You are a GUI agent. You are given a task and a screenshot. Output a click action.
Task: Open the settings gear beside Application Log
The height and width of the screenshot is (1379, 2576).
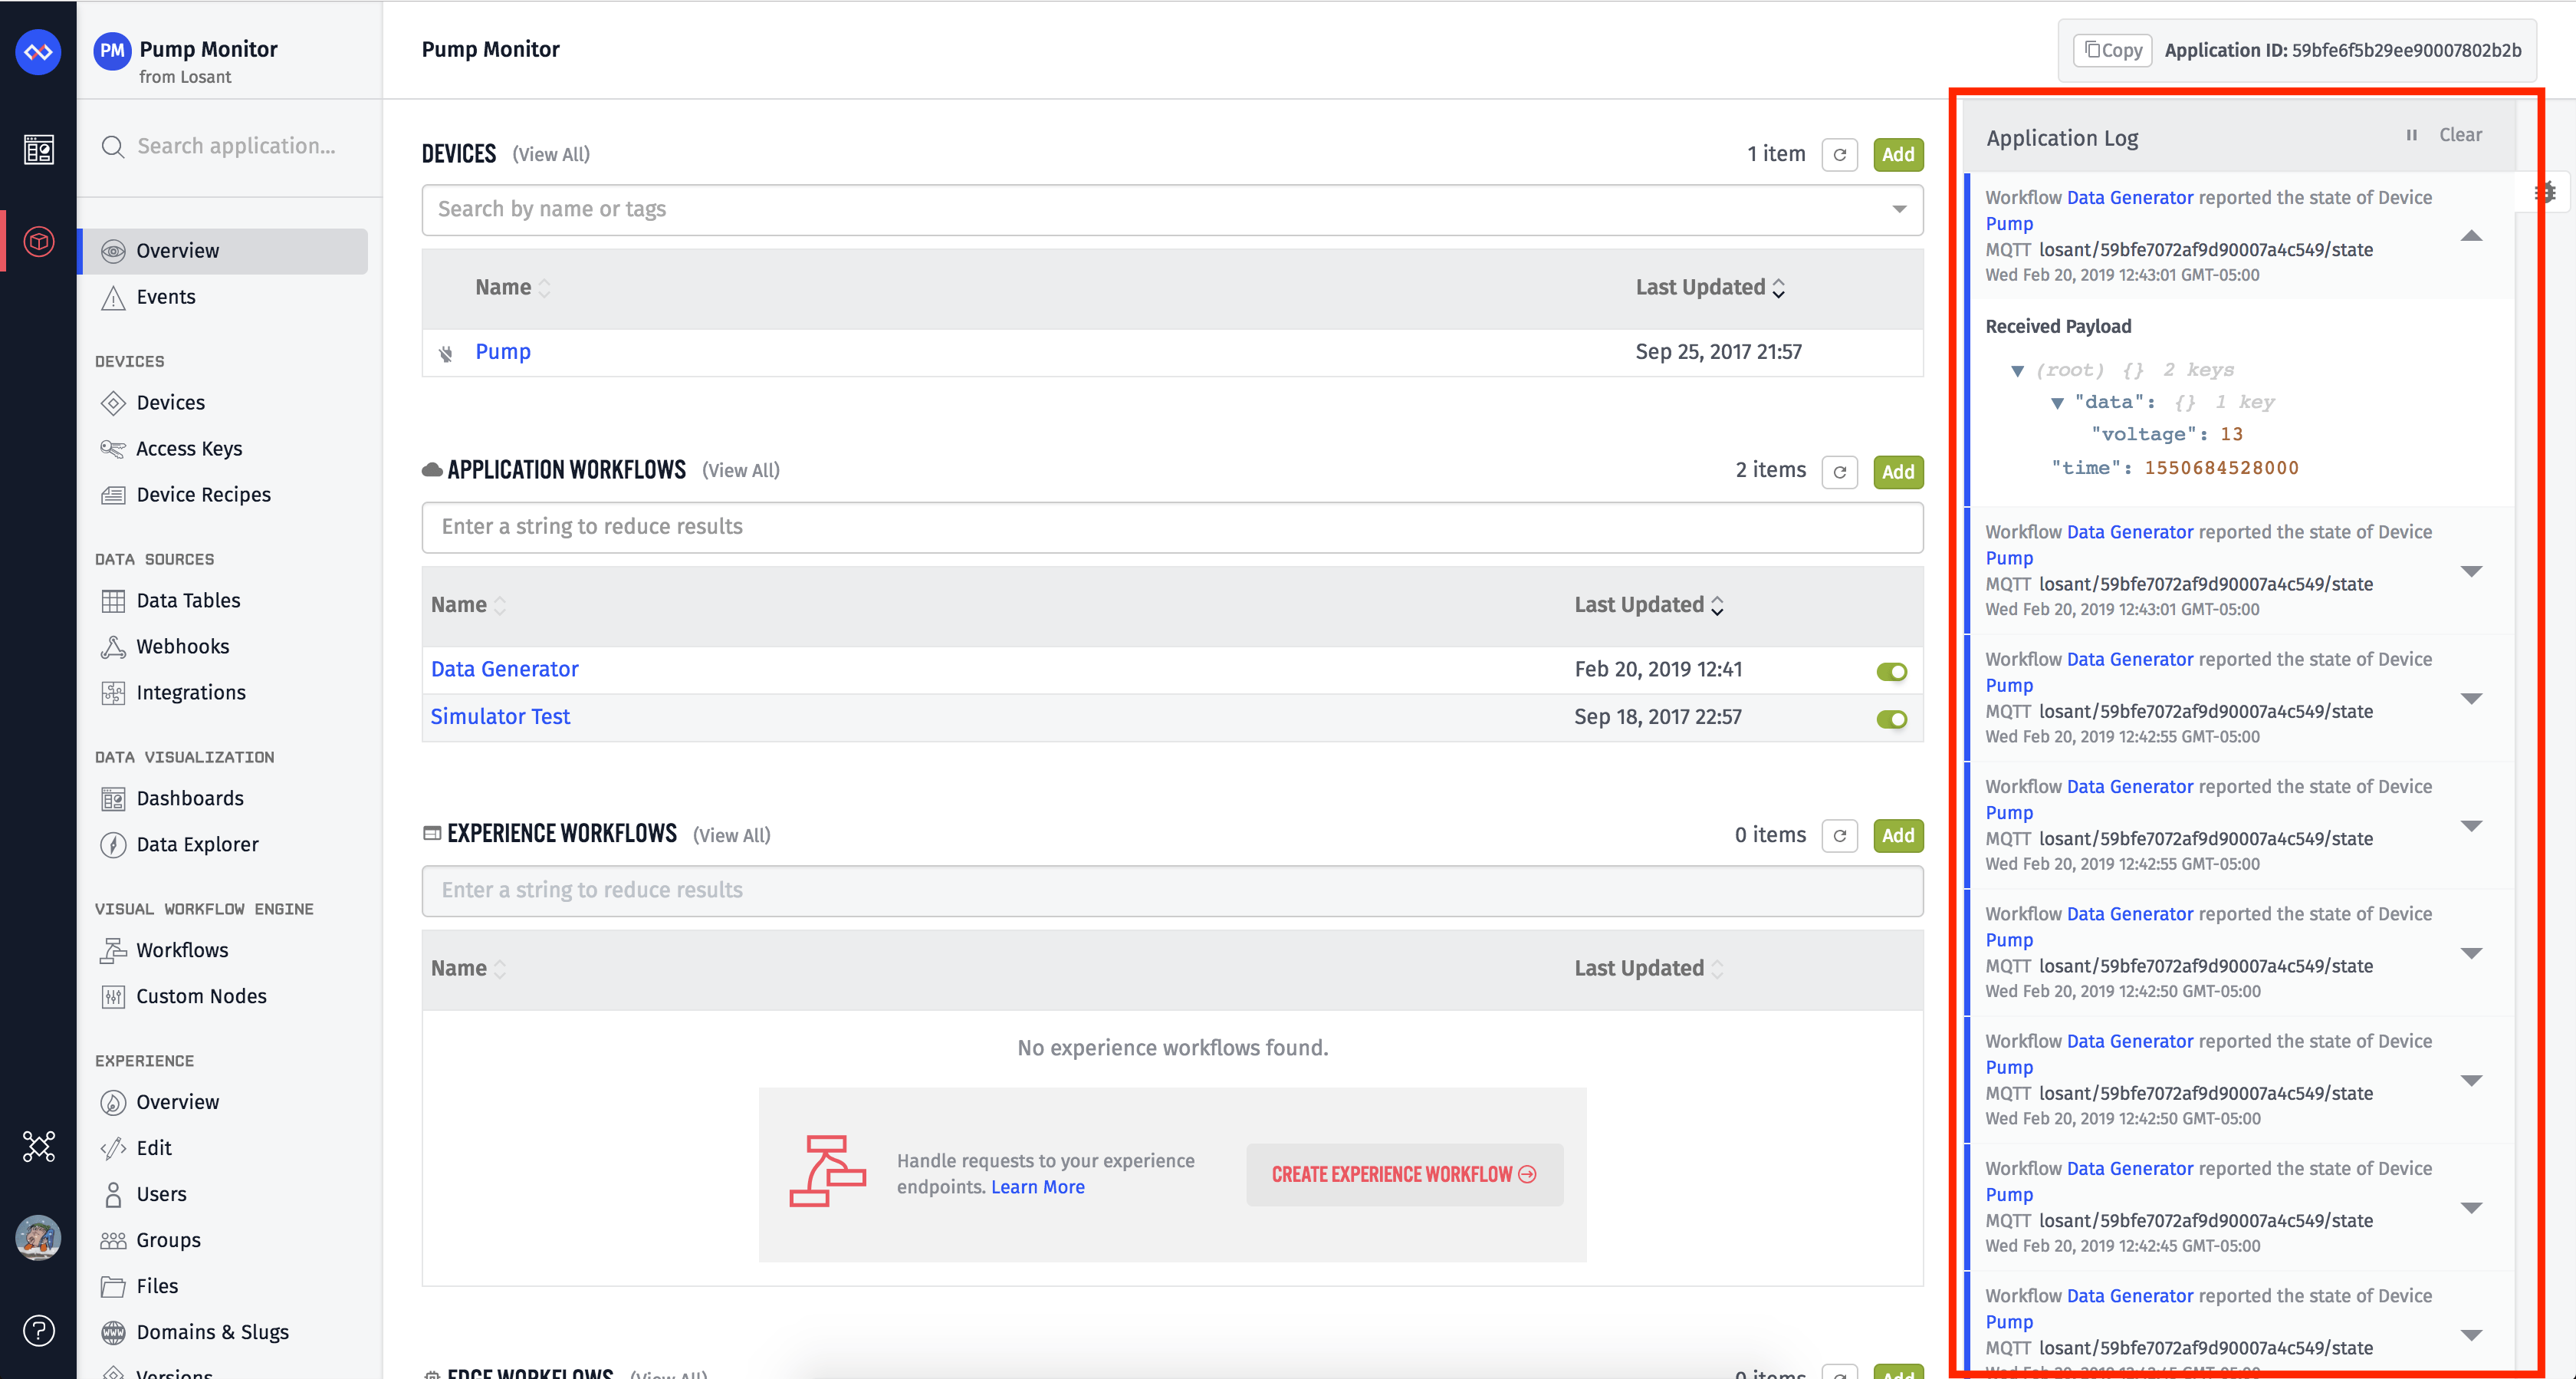tap(2546, 193)
